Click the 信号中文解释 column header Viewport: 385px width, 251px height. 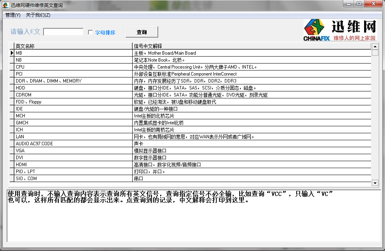252,46
